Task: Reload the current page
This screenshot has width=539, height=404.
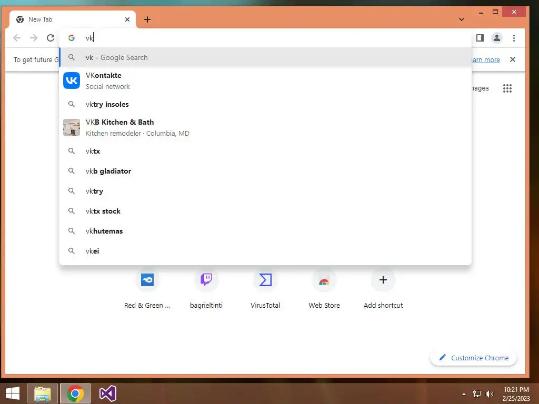Action: point(51,38)
